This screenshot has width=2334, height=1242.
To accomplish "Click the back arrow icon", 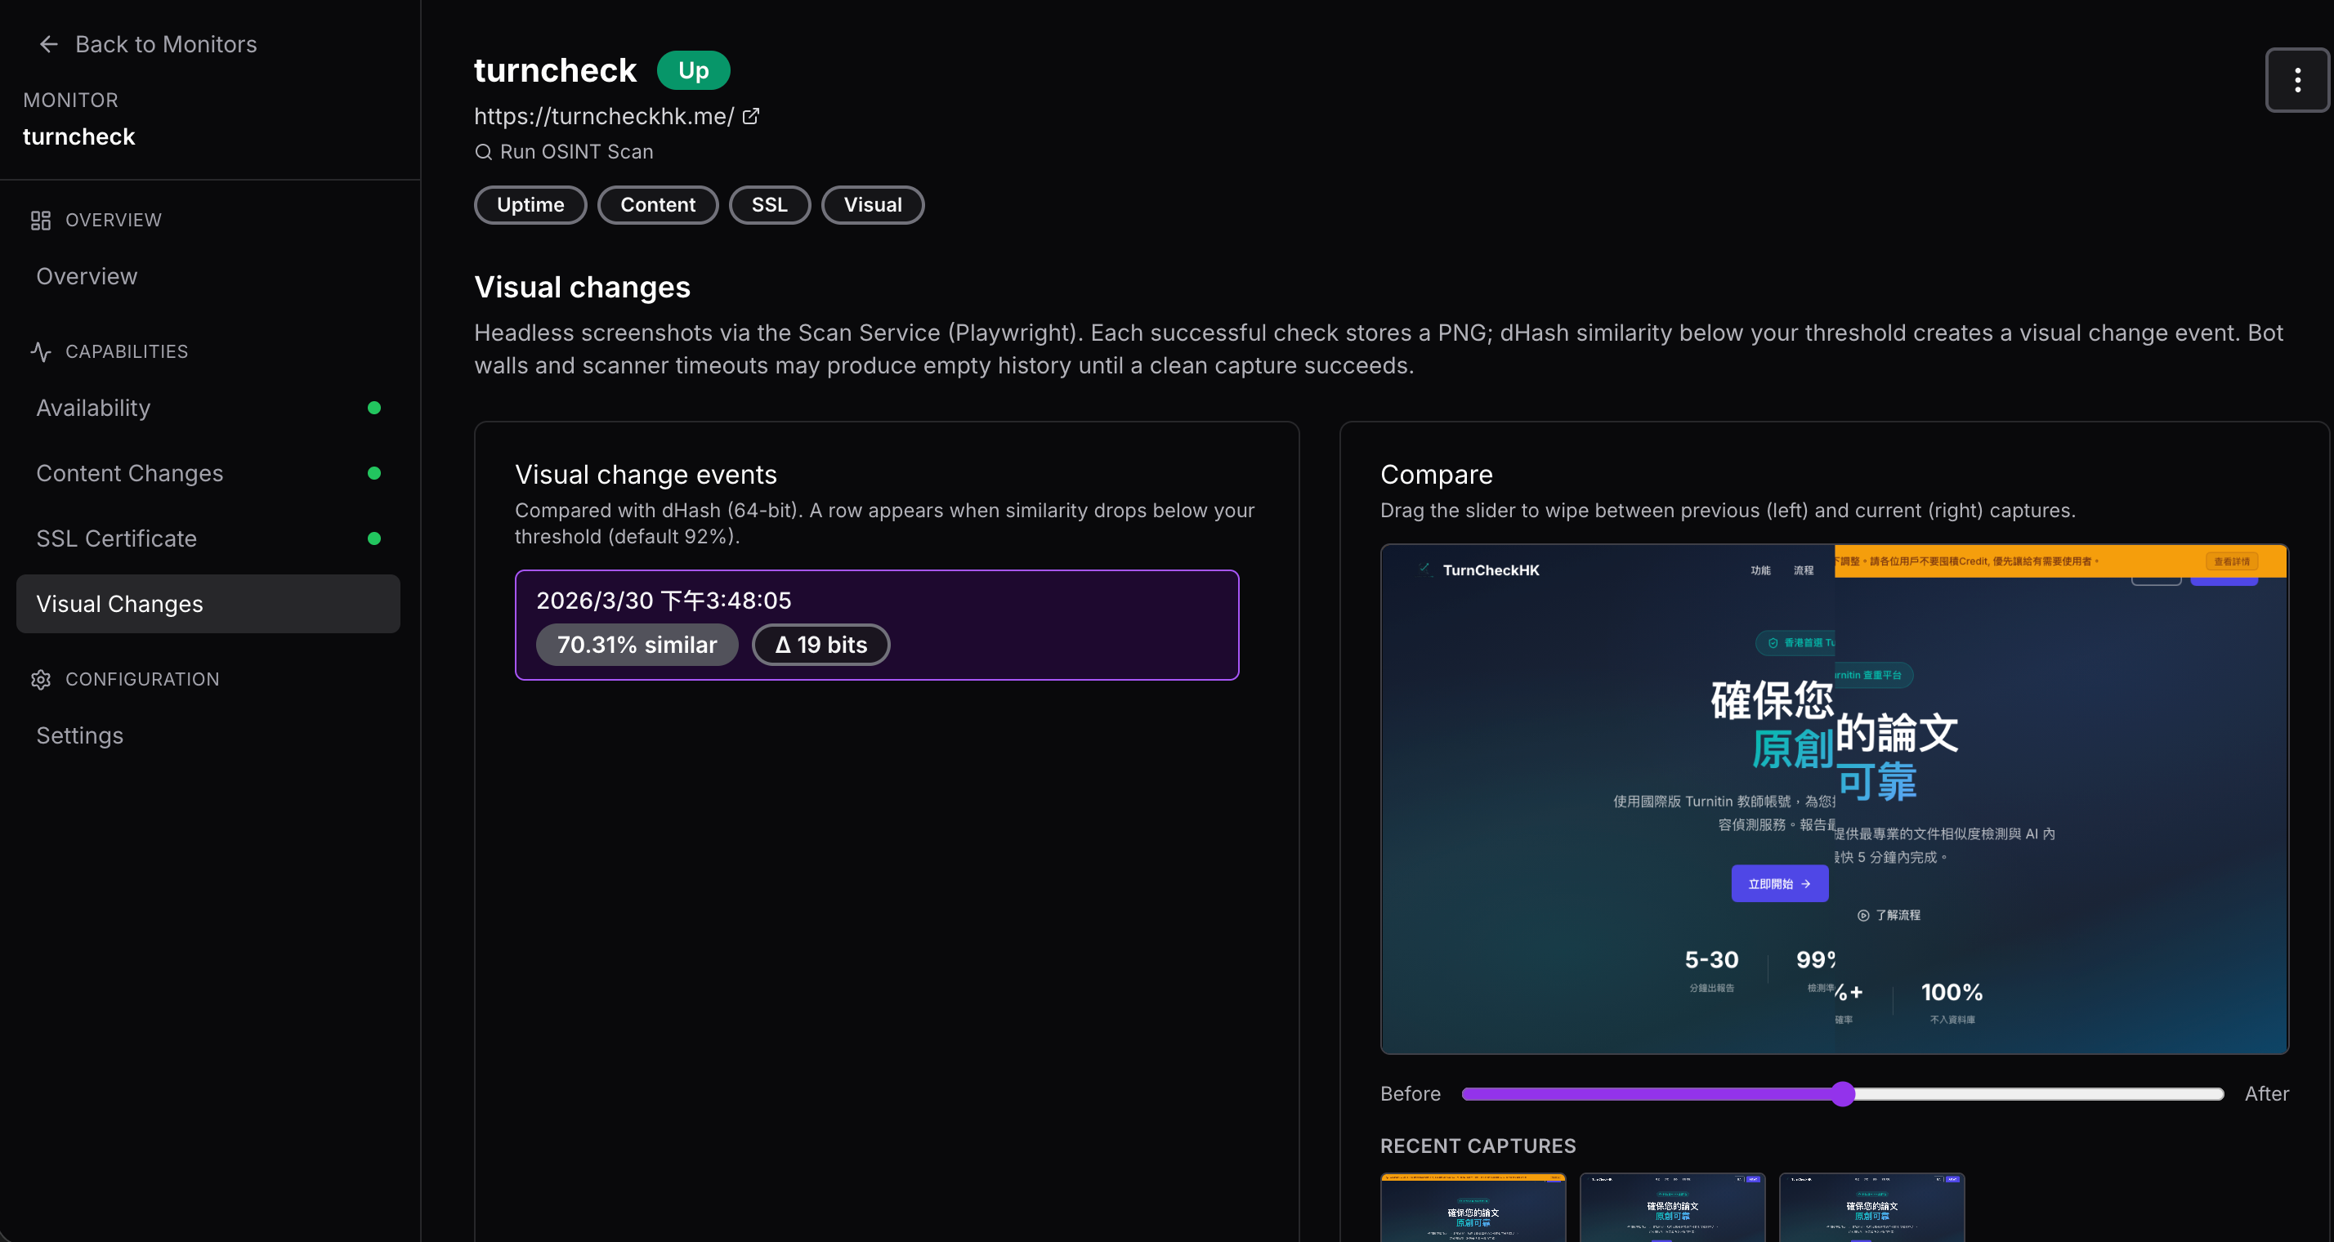I will [x=49, y=43].
